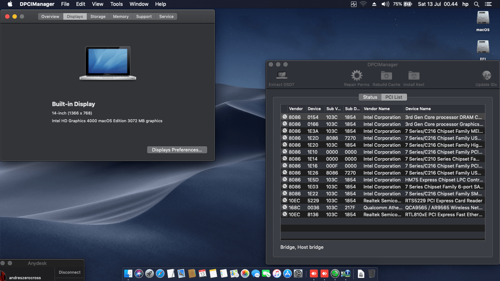Select the QCA9565 / AR9565 Wireless Net... entry

[x=444, y=207]
